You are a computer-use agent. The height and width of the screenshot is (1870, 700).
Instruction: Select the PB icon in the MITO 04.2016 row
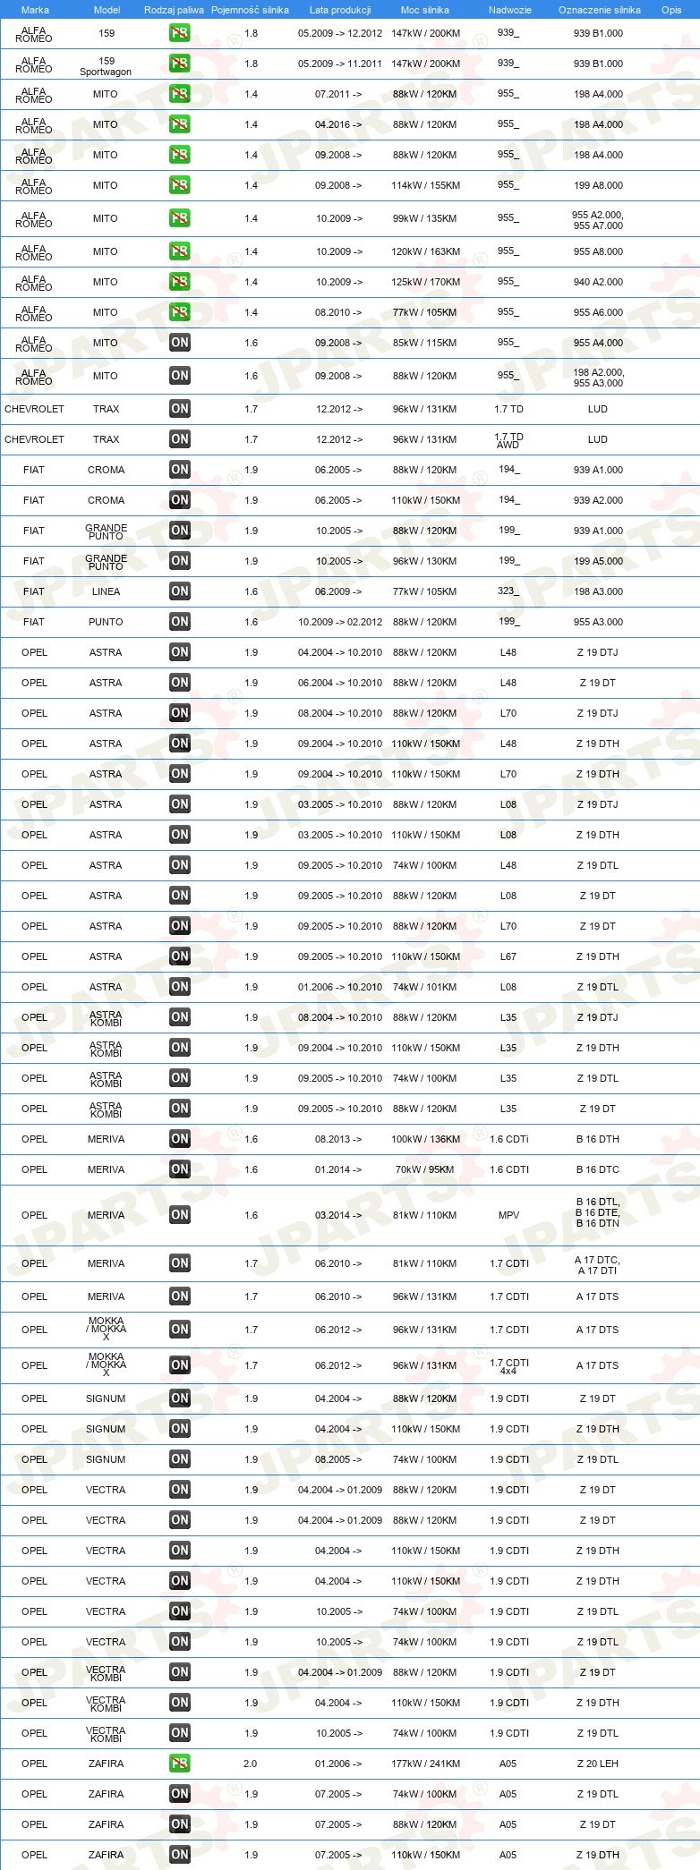pos(179,124)
